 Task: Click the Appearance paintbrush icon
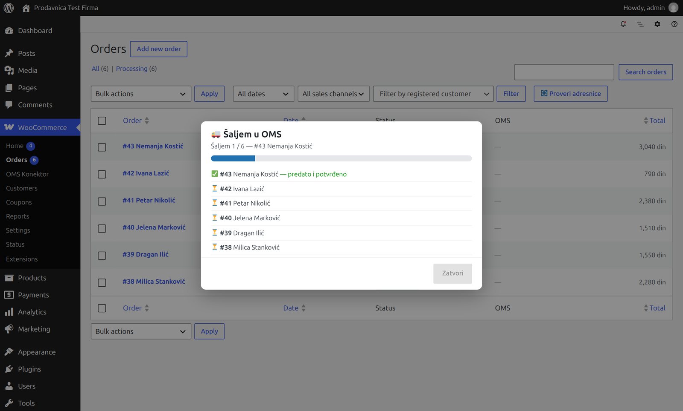[9, 352]
